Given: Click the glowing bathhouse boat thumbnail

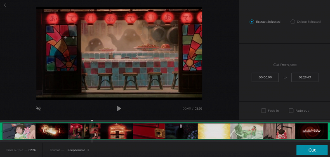Looking at the screenshot, I should [x=117, y=131].
